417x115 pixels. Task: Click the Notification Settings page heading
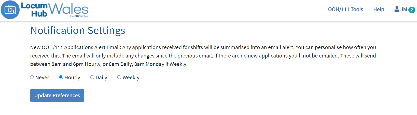tap(78, 30)
